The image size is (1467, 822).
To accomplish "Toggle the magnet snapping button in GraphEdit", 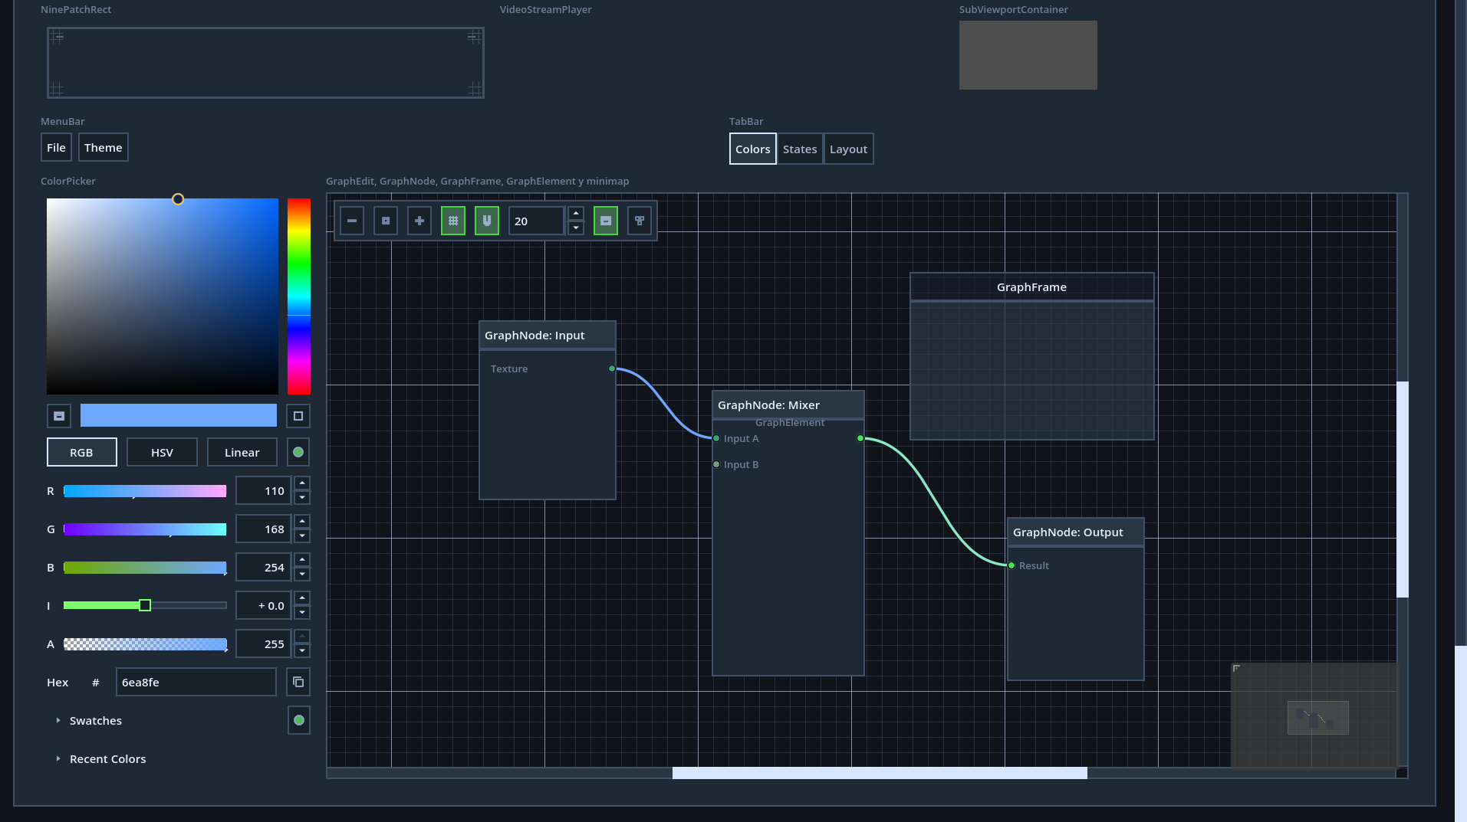I will coord(487,221).
